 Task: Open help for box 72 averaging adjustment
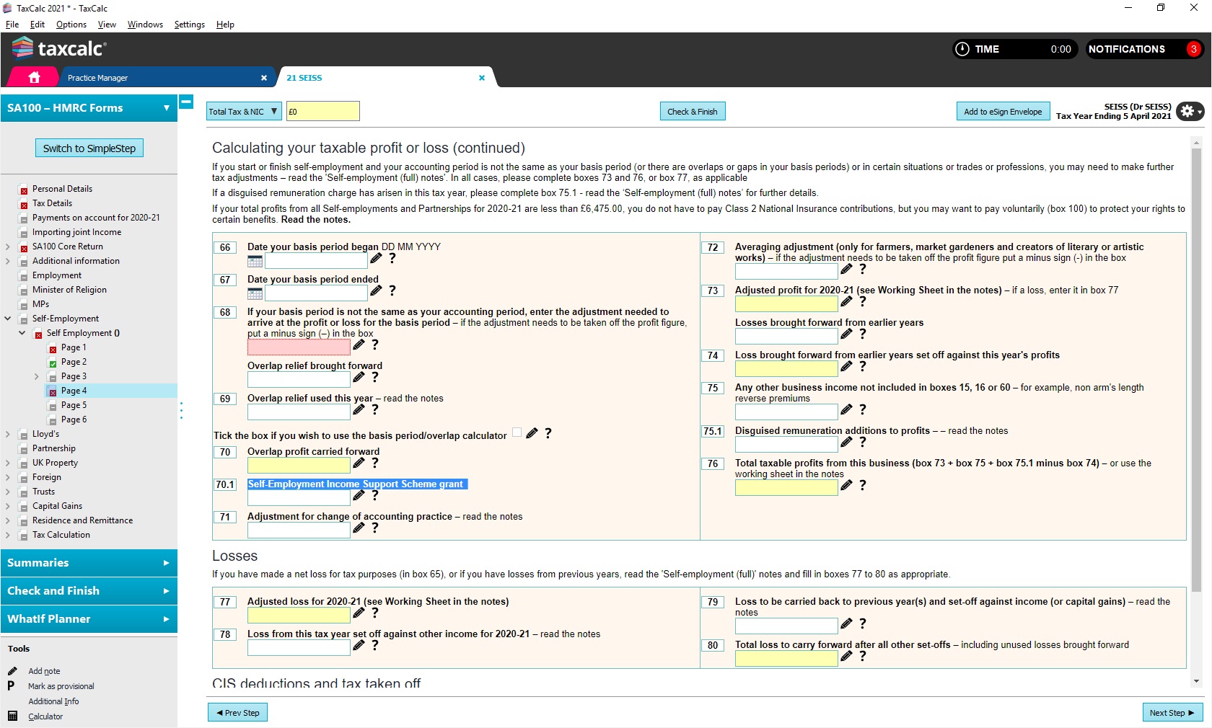pyautogui.click(x=863, y=269)
